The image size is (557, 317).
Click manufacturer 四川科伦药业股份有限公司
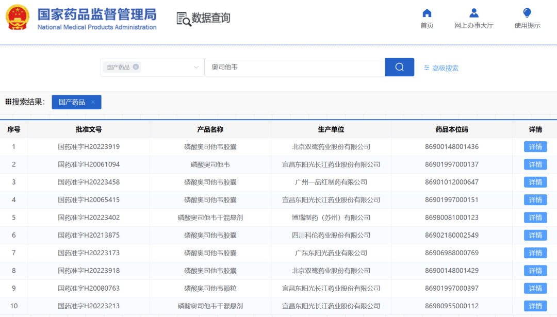(x=331, y=235)
